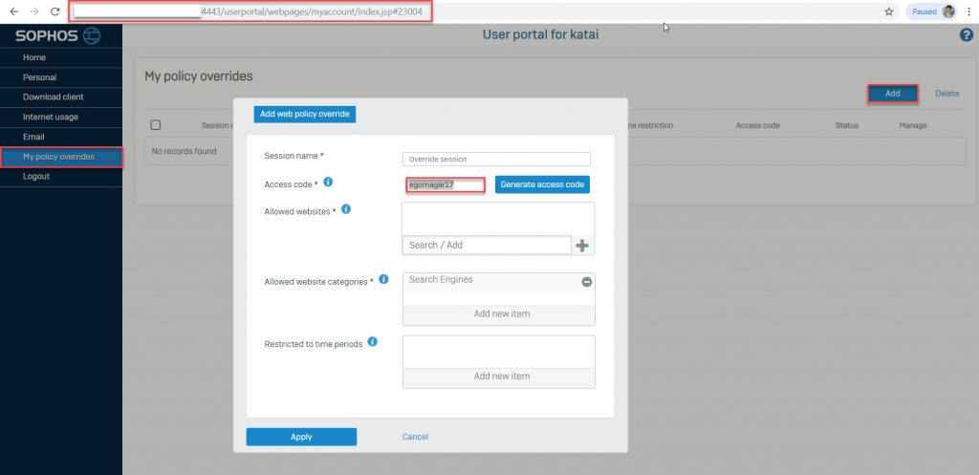979x475 pixels.
Task: Click the Sophos logo
Action: click(58, 35)
